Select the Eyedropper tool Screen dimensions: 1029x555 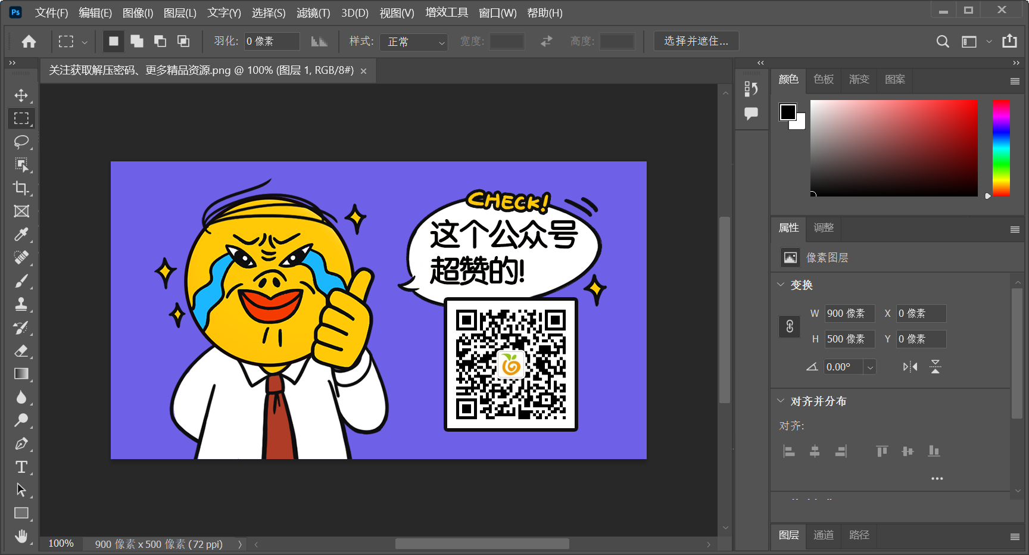pyautogui.click(x=21, y=235)
